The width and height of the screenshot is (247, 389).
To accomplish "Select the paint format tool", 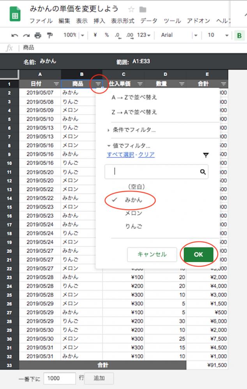I will coord(49,35).
